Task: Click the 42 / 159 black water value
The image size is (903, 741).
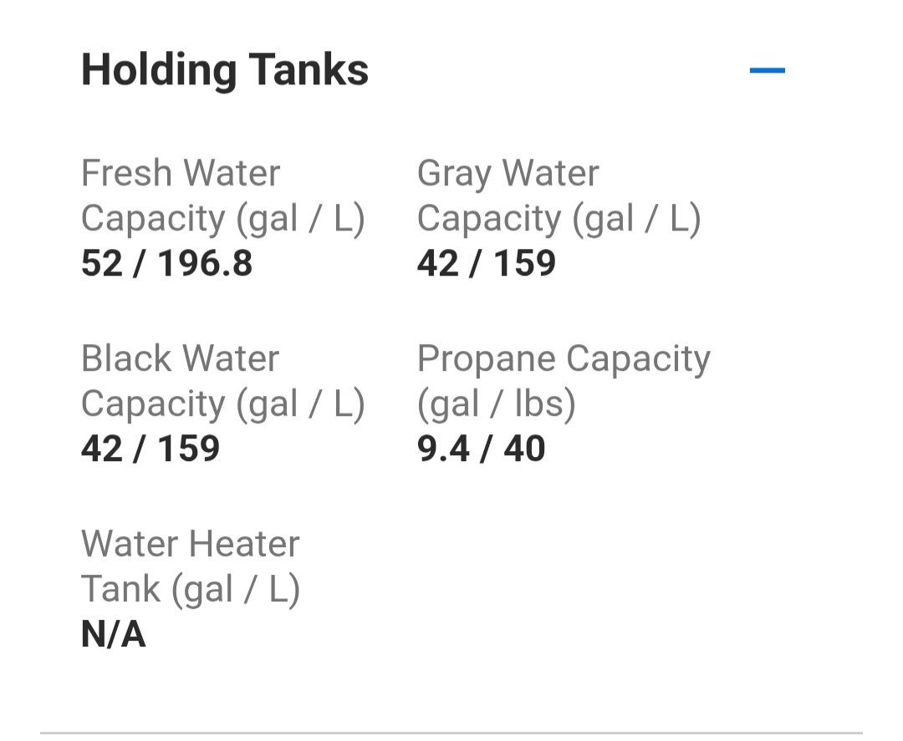Action: point(150,449)
